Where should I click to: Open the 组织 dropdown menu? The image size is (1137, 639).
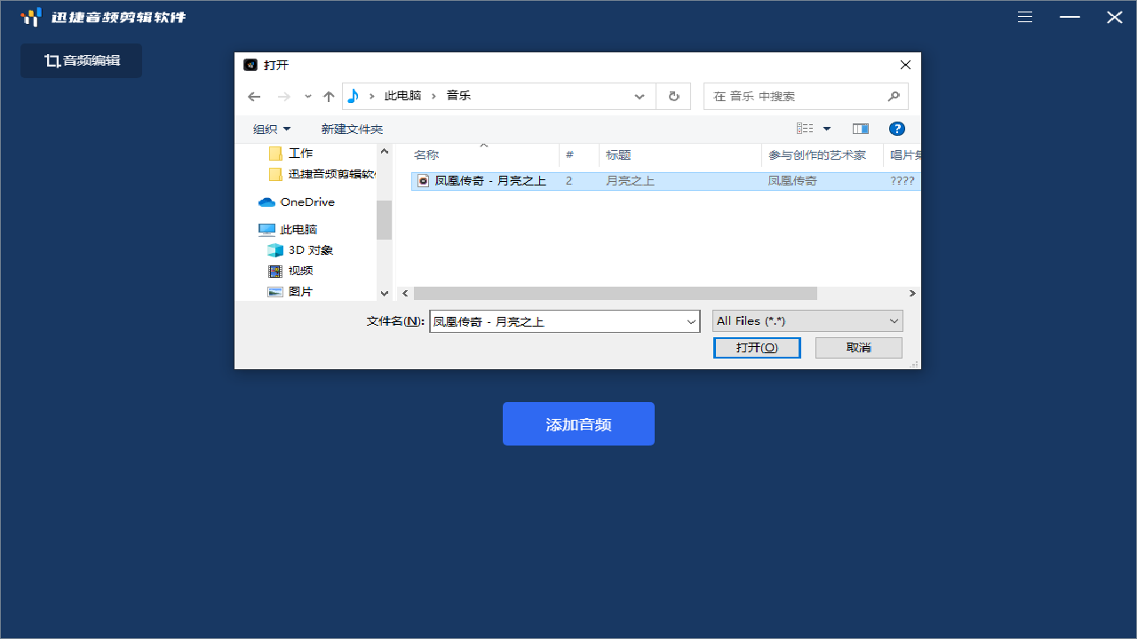coord(271,129)
